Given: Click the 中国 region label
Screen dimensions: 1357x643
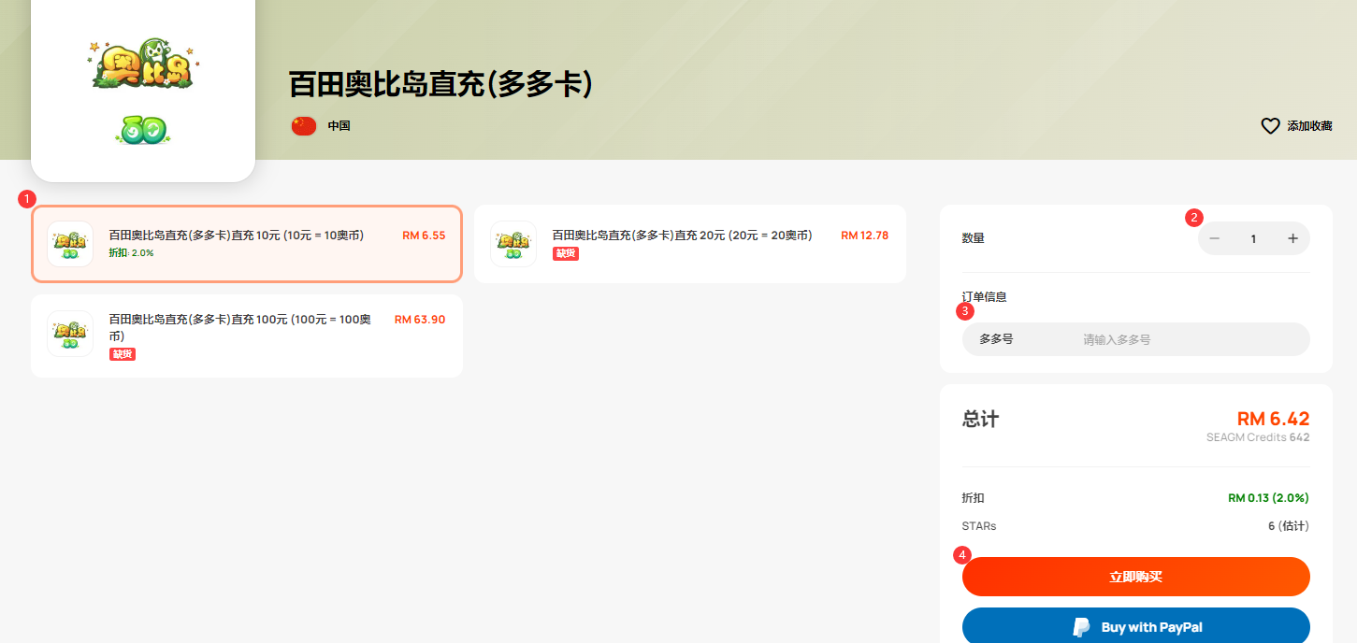Looking at the screenshot, I should (339, 126).
